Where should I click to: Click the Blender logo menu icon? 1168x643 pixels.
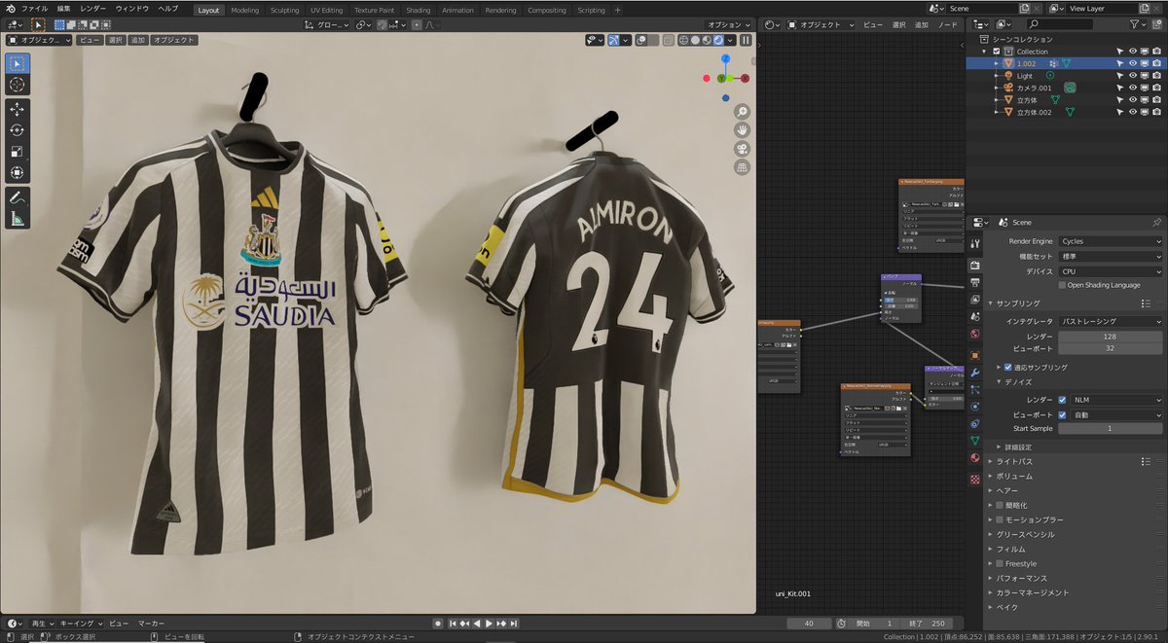[9, 8]
